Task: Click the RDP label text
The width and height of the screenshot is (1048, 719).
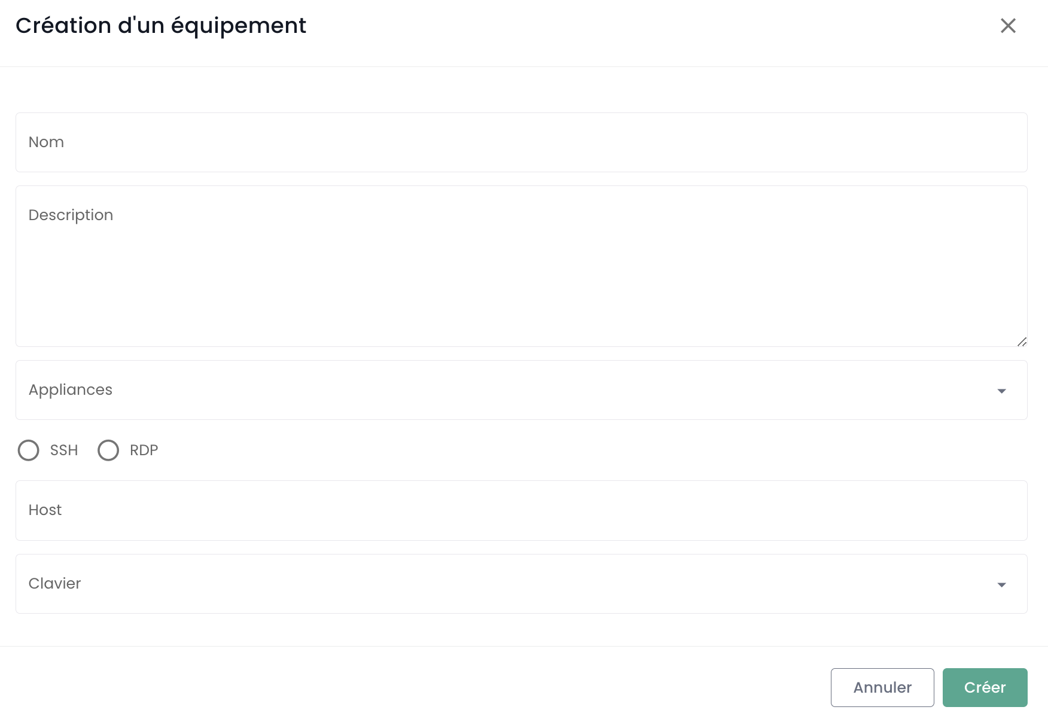Action: click(144, 450)
